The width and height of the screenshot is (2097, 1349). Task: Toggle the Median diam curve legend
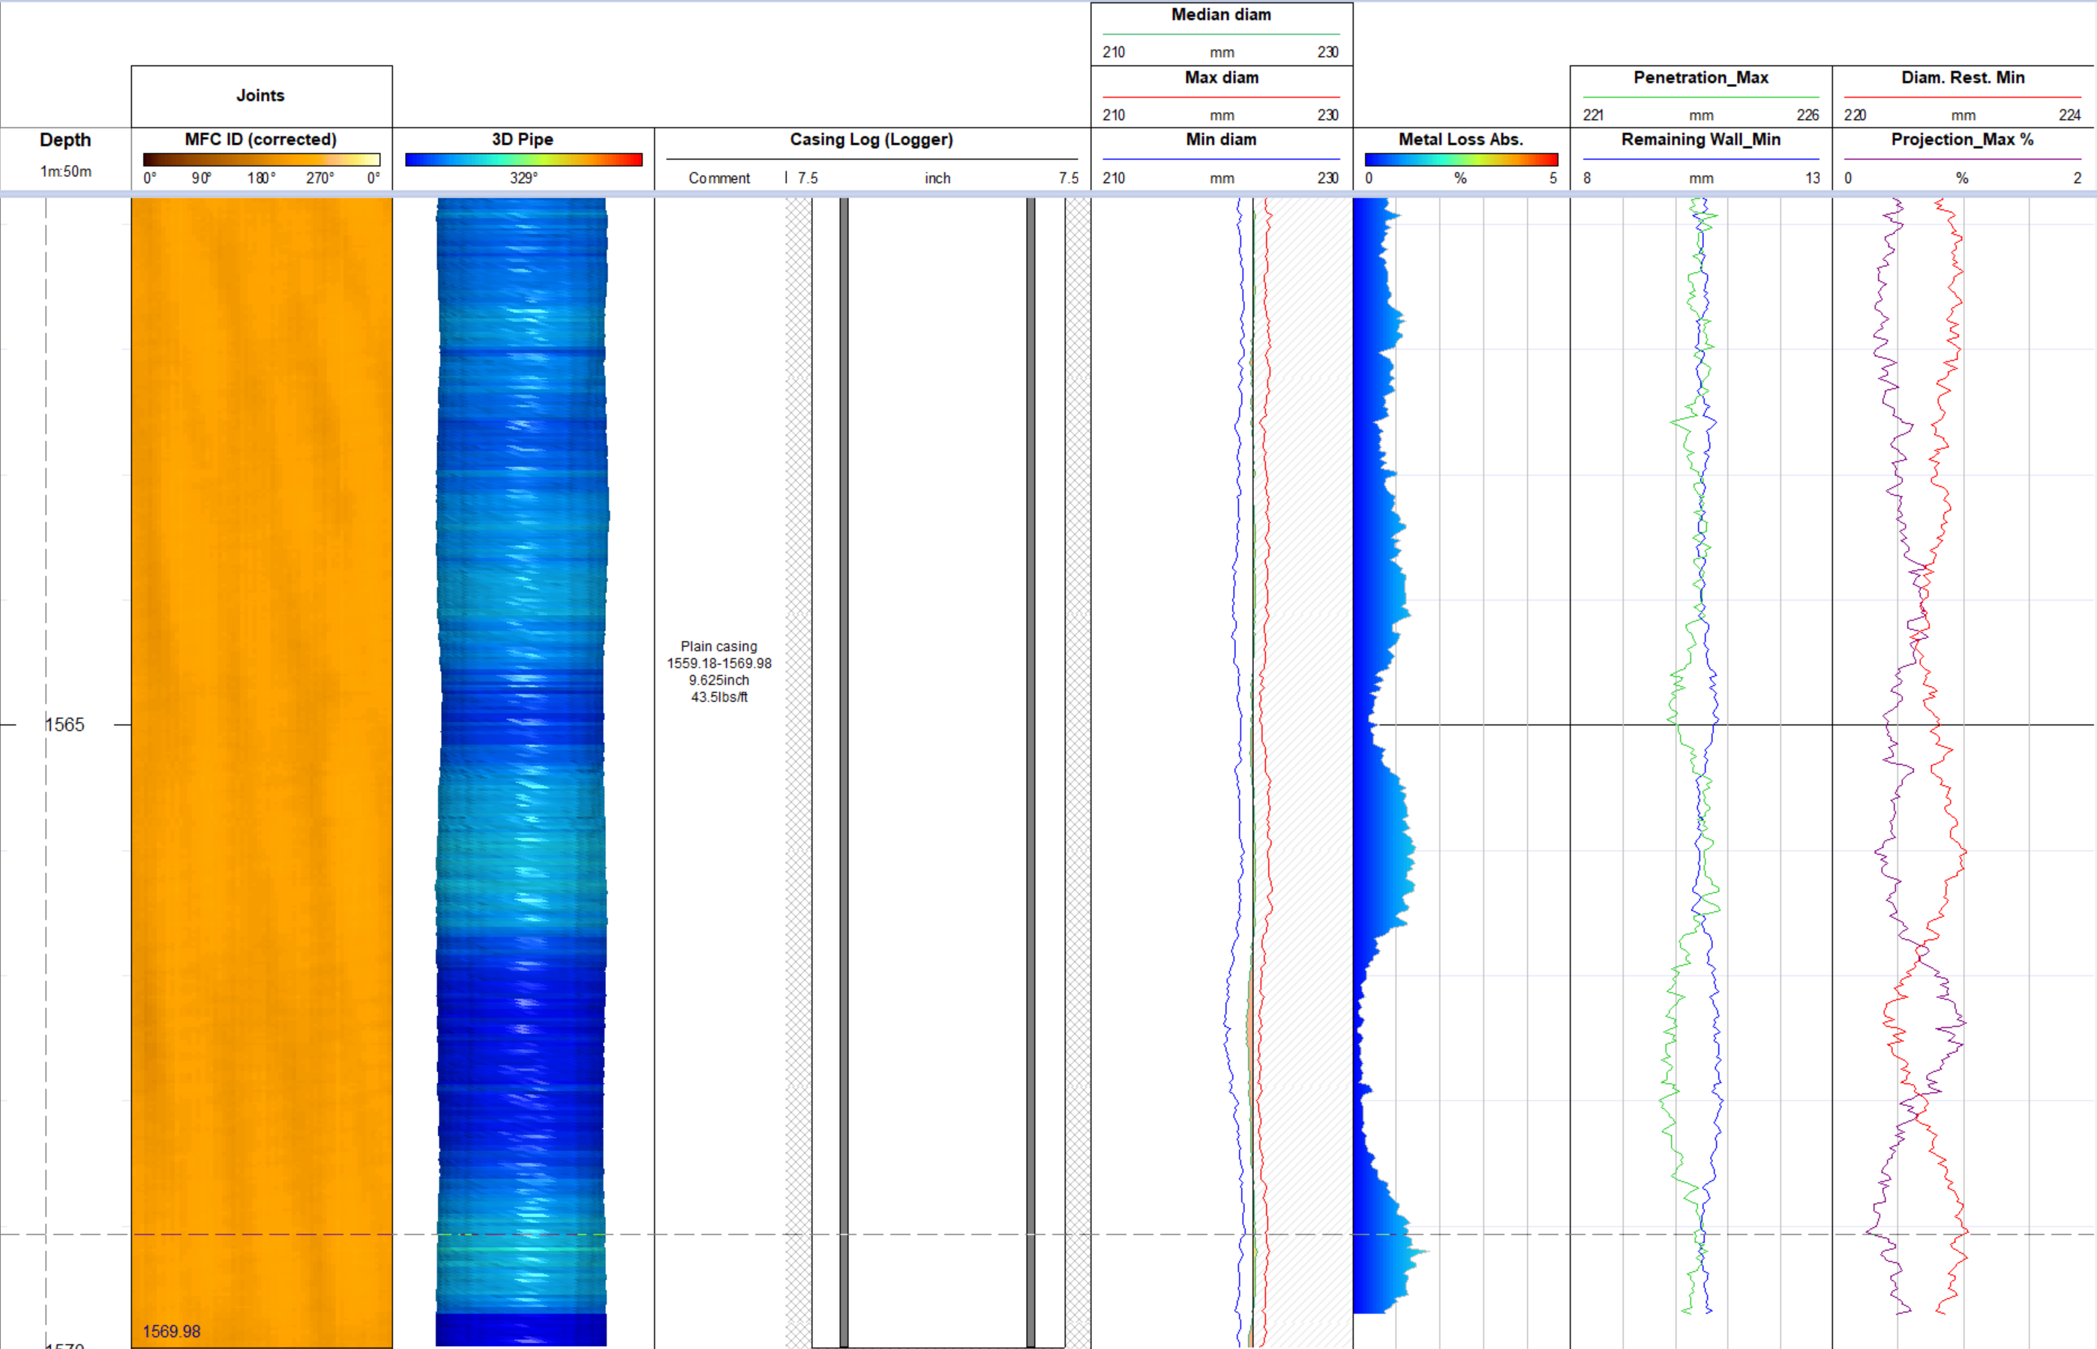click(1221, 15)
